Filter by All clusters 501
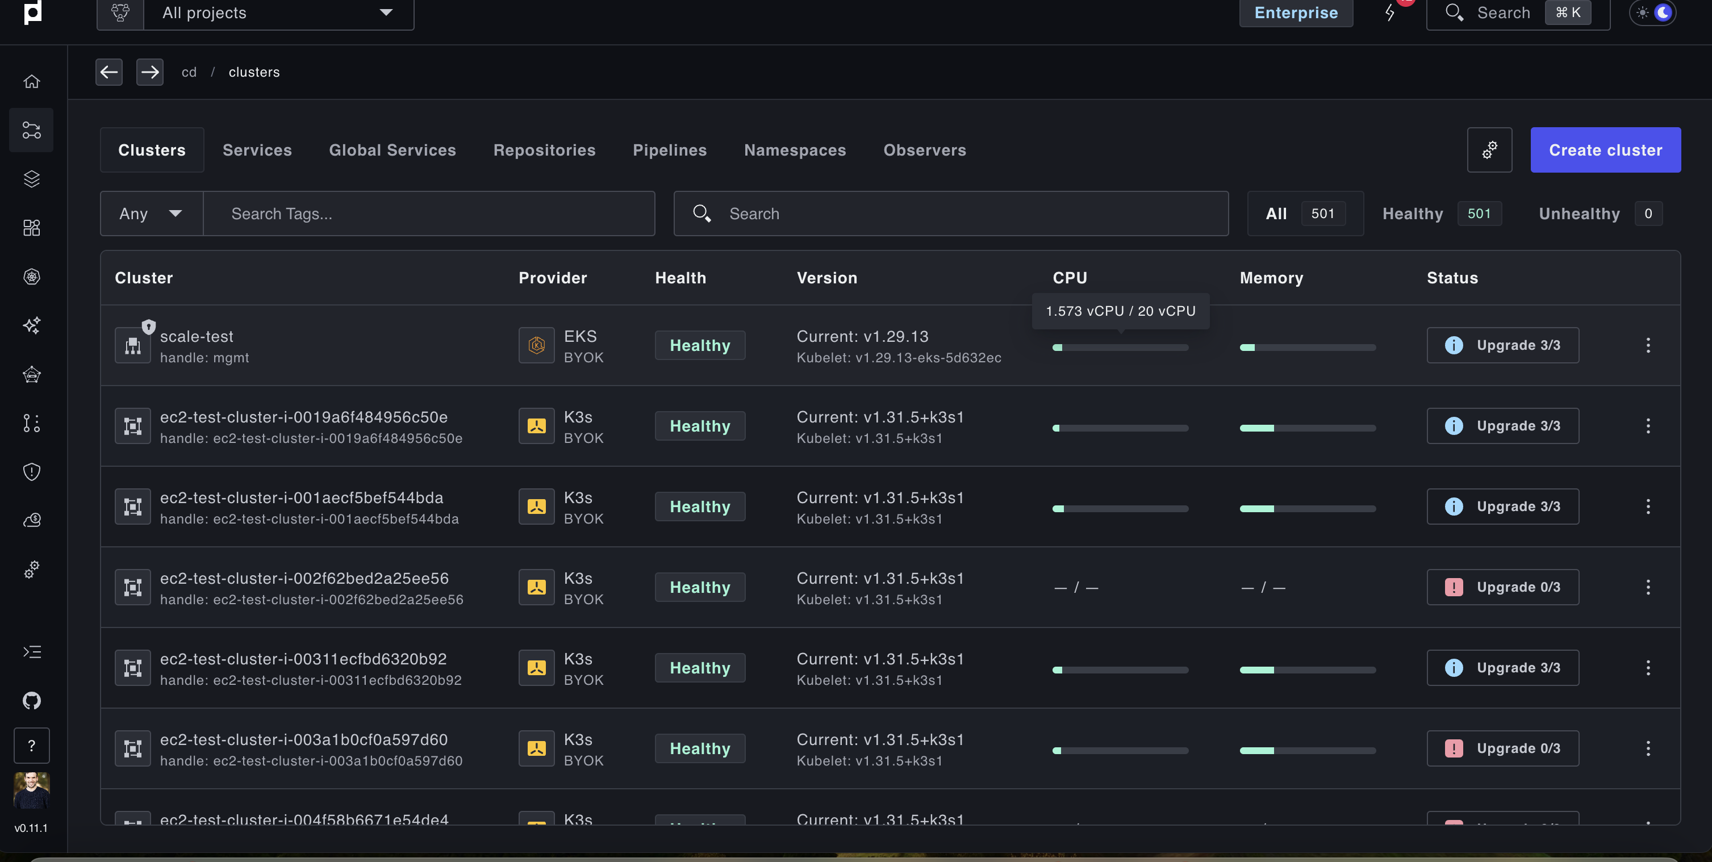Screen dimensions: 1712x862 pyautogui.click(x=1305, y=214)
